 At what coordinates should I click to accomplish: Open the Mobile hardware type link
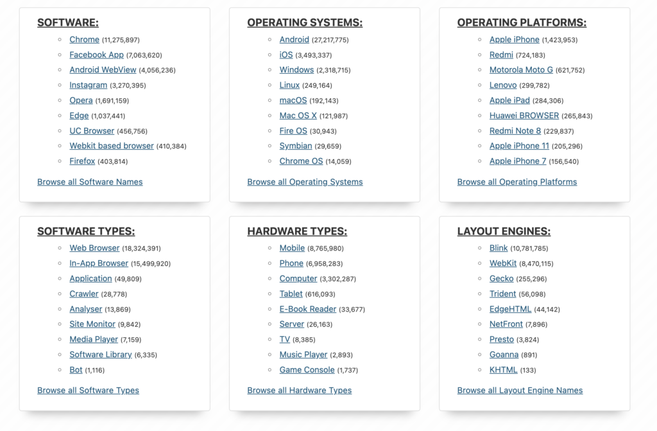[292, 248]
